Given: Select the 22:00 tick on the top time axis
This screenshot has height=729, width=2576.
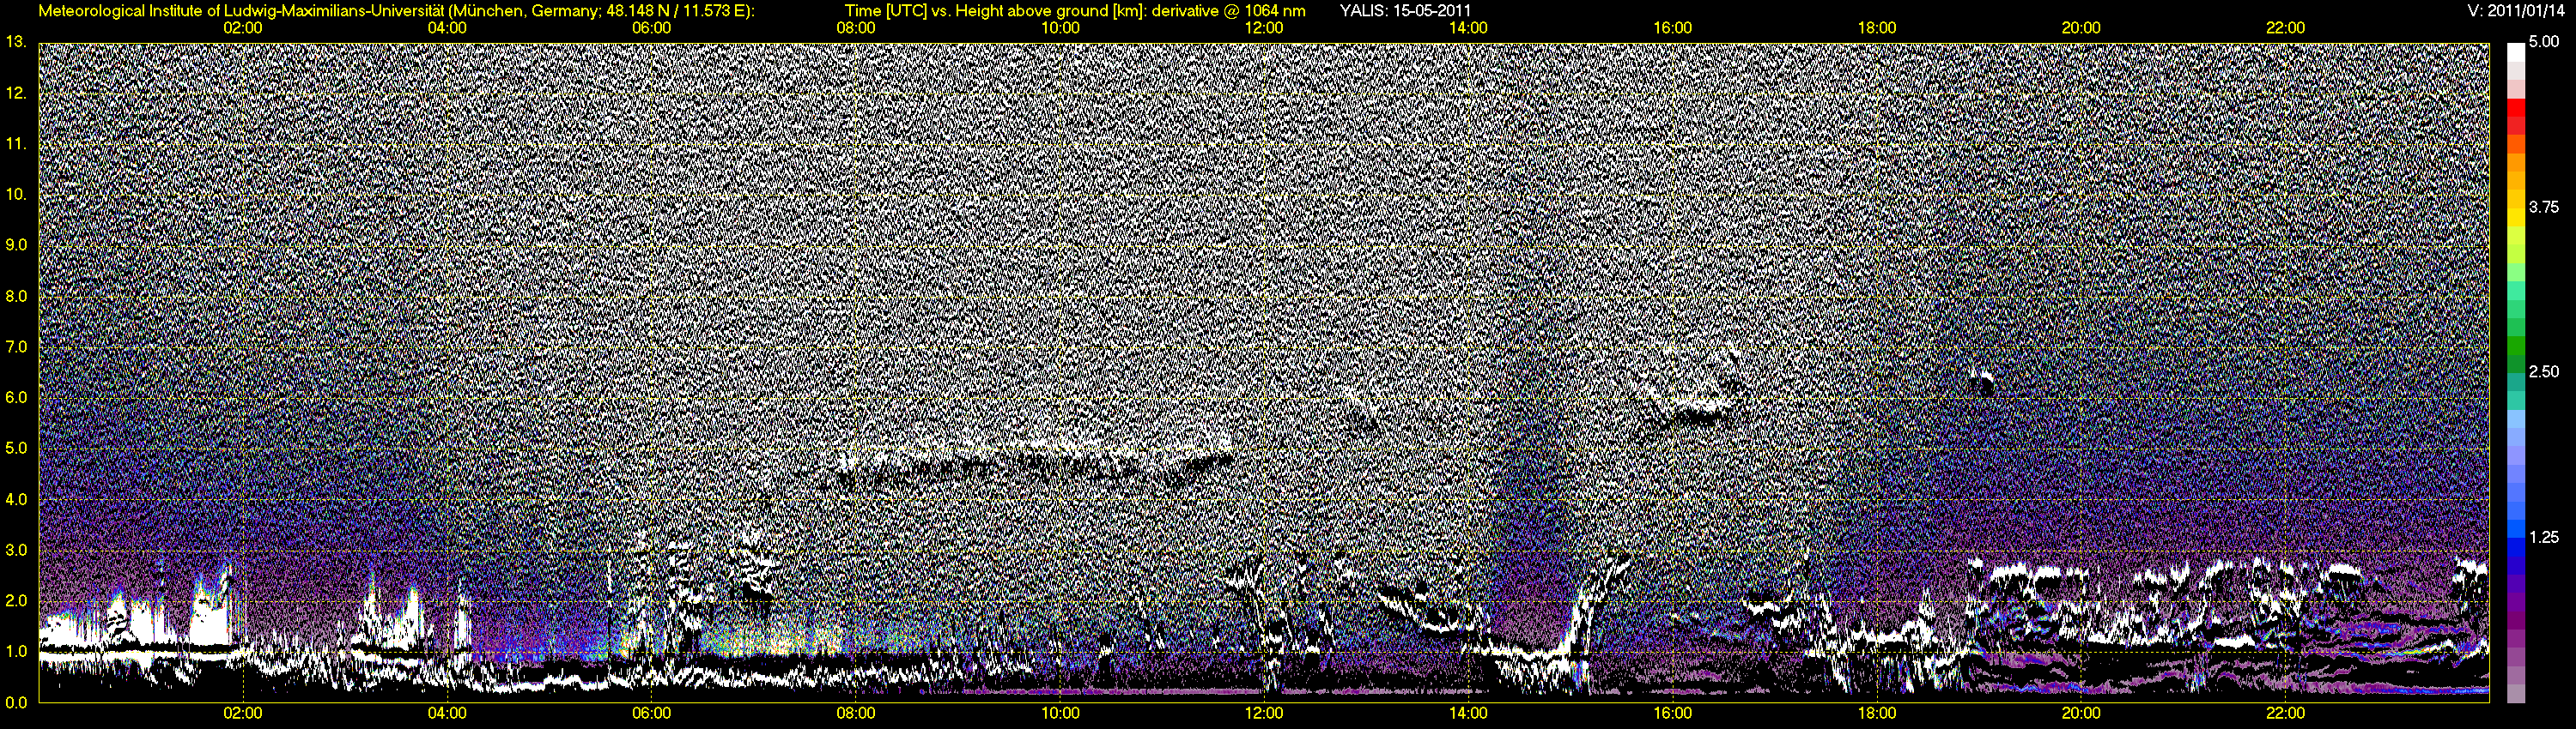Looking at the screenshot, I should tap(2285, 28).
